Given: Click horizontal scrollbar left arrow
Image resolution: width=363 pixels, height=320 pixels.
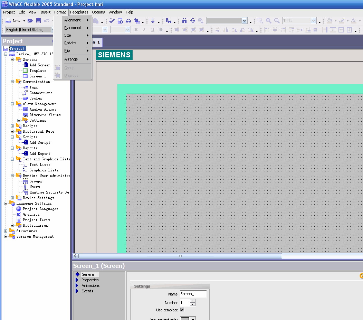Looking at the screenshot, I should click(x=76, y=256).
